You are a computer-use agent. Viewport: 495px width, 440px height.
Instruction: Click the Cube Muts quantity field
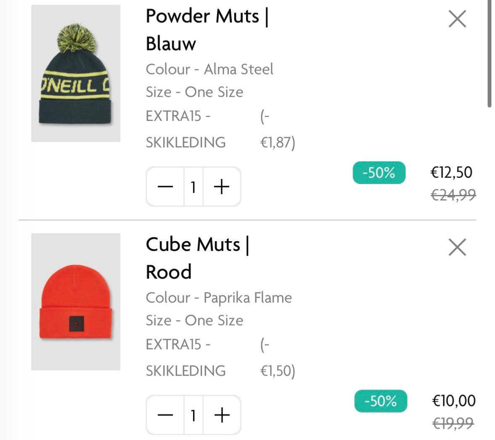click(193, 415)
